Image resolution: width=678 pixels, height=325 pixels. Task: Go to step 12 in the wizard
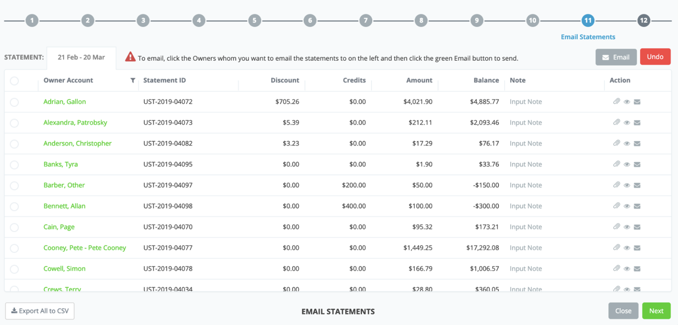click(643, 20)
